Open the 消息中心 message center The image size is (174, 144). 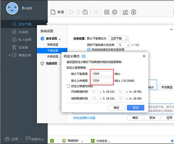coord(35,139)
